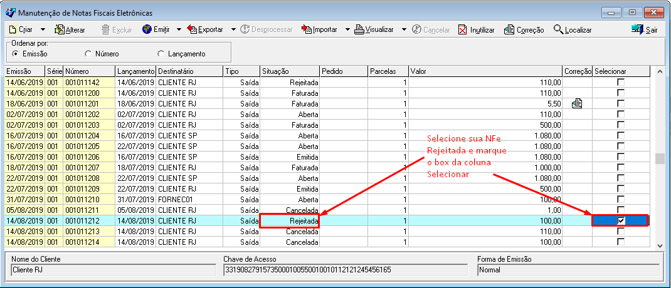Open the Localizar magnifier search
Image resolution: width=671 pixels, height=288 pixels.
(x=558, y=29)
